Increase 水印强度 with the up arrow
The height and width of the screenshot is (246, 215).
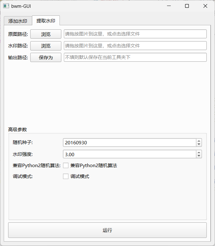[x=199, y=152]
